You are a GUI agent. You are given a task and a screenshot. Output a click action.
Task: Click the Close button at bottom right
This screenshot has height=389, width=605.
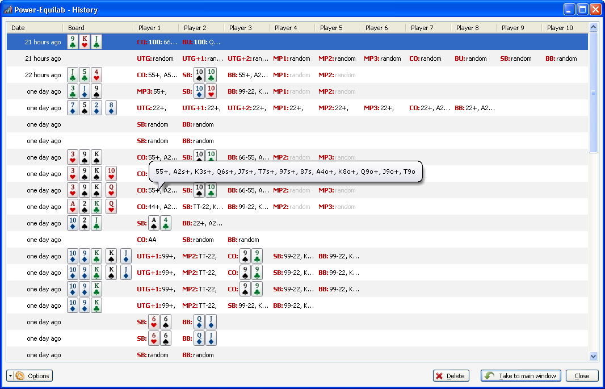point(582,375)
